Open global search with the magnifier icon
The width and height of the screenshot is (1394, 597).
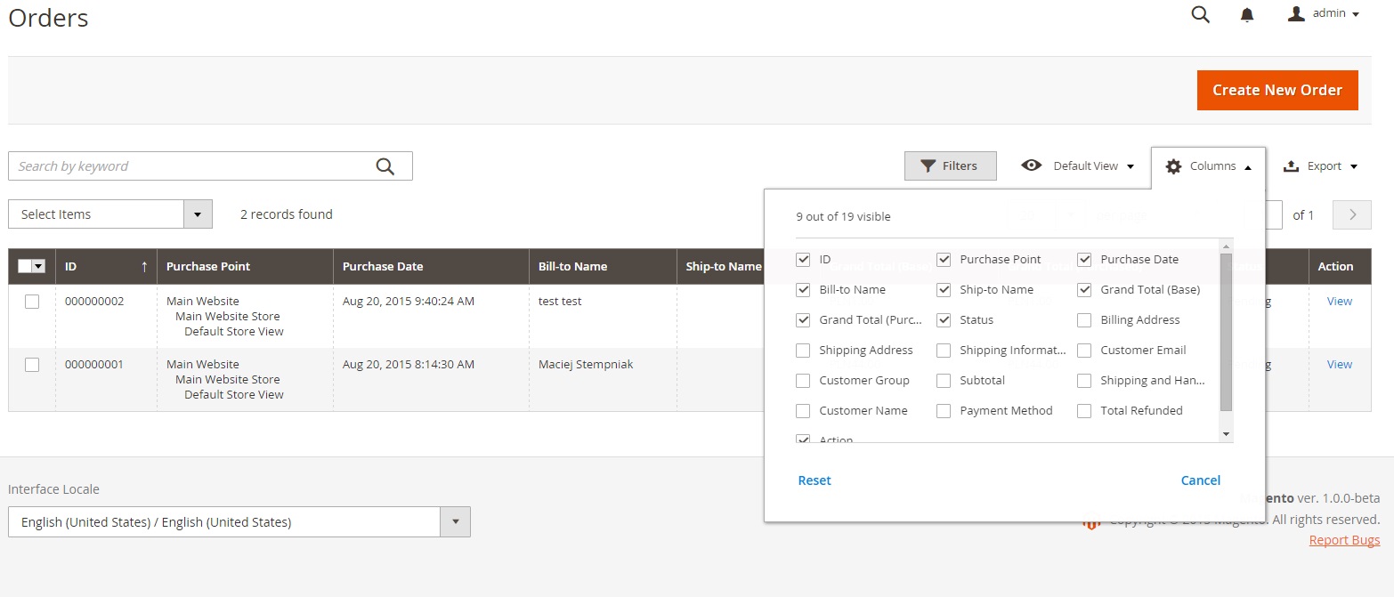coord(1200,14)
